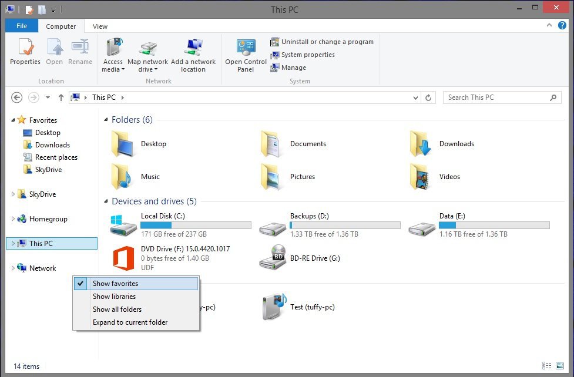Enable the Show all folders option
Viewport: 574px width, 377px height.
117,309
